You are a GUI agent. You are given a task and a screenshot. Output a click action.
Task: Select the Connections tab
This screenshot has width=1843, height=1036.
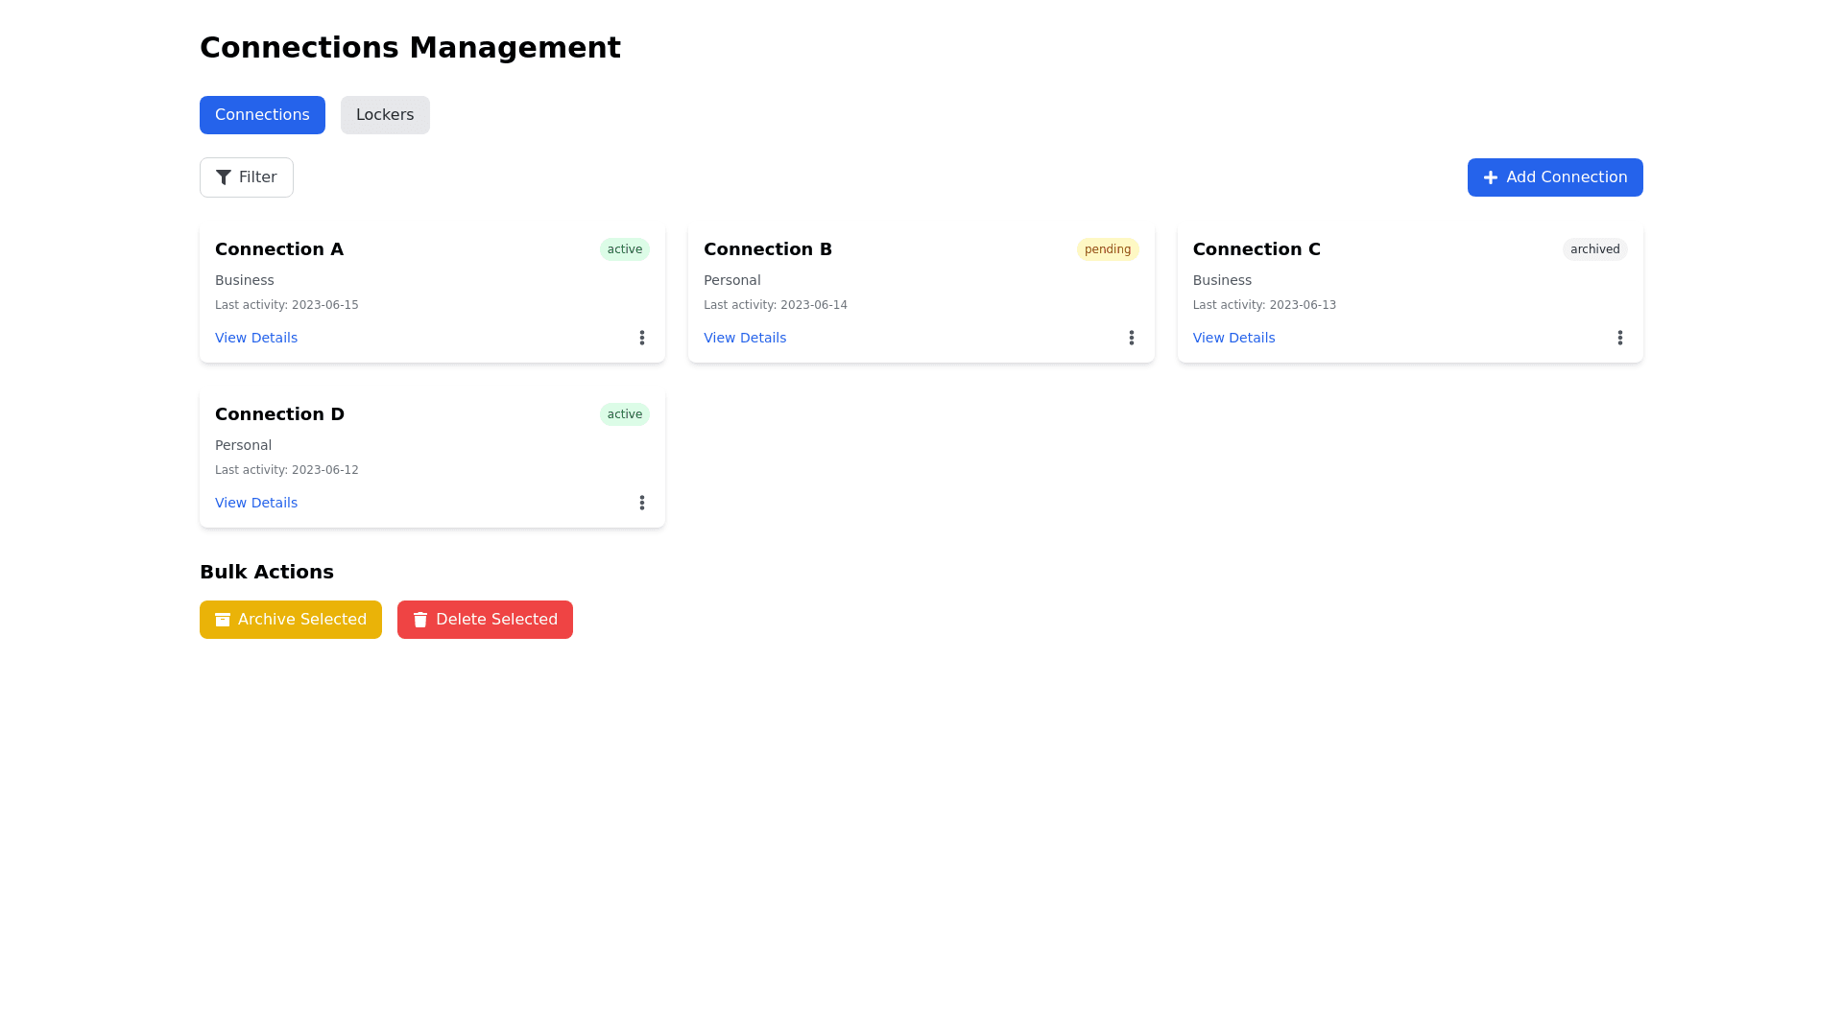[x=262, y=115]
